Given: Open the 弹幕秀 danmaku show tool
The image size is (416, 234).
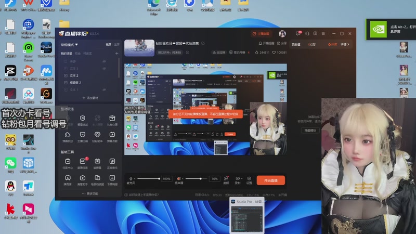Looking at the screenshot, I should point(68,179).
